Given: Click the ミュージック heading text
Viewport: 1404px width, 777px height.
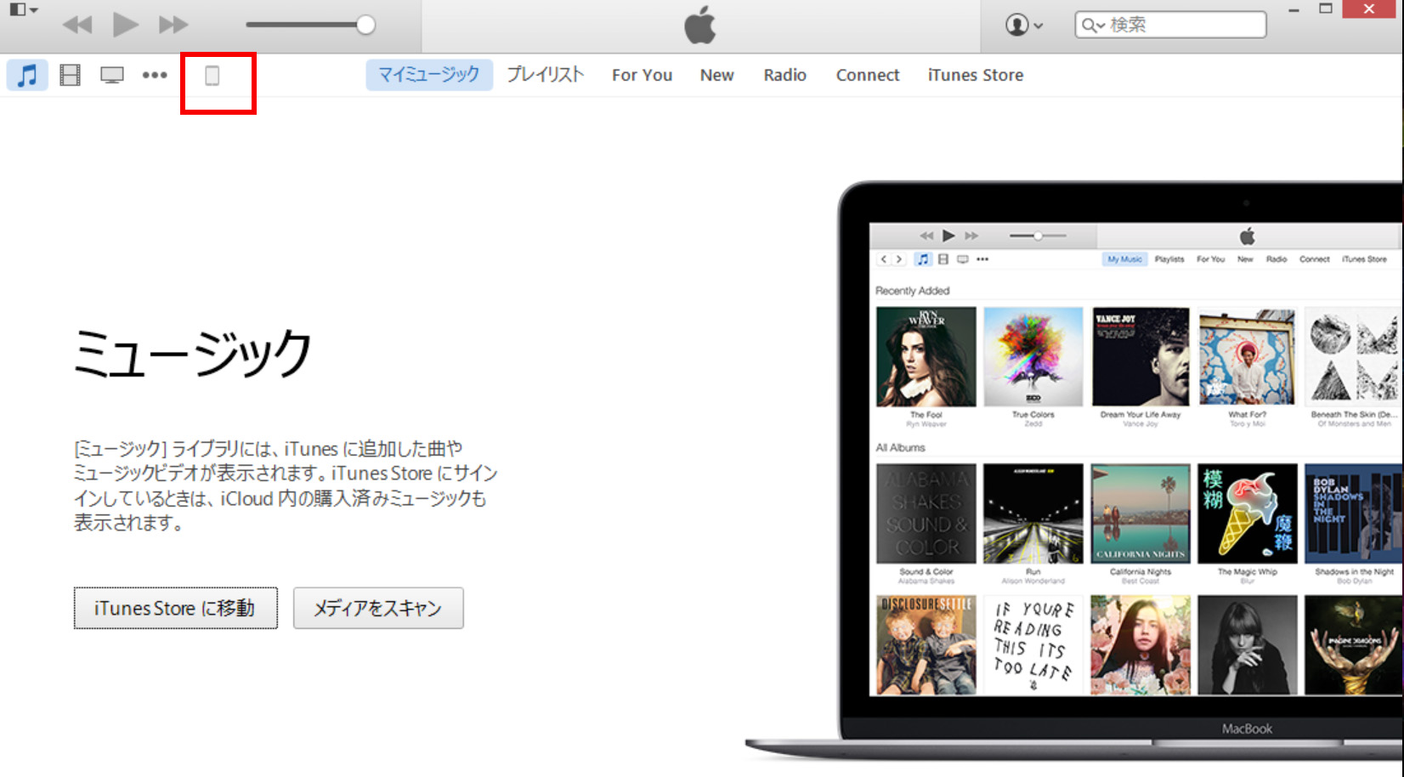Looking at the screenshot, I should click(193, 354).
